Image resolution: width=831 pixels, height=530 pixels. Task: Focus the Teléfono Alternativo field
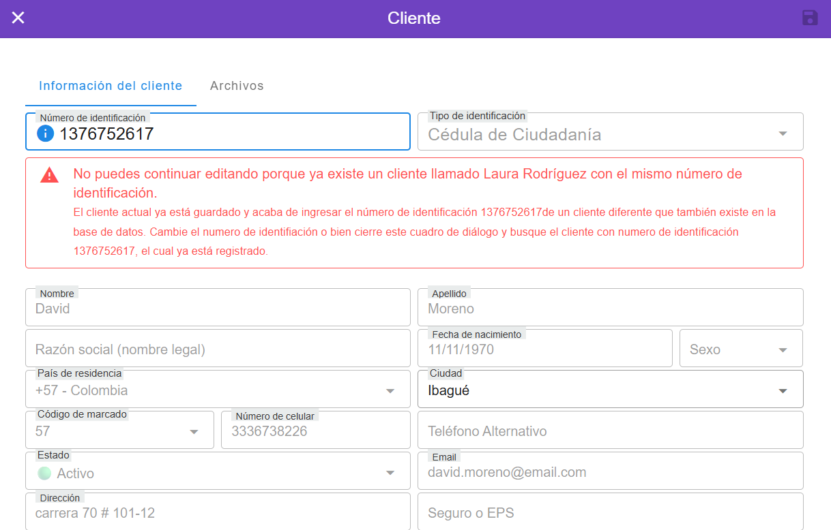[x=610, y=431]
